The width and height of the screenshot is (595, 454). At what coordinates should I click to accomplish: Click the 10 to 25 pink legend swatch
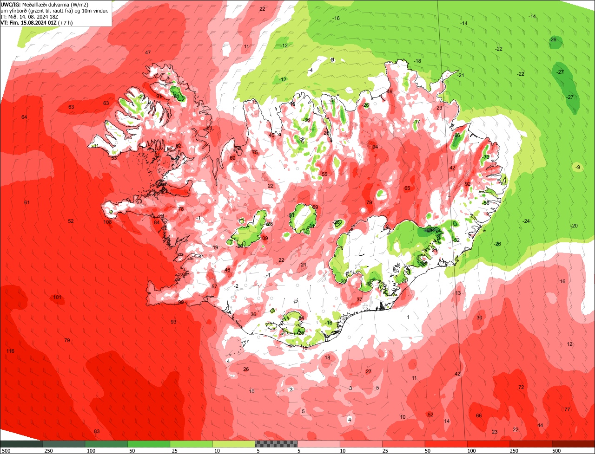click(x=362, y=444)
